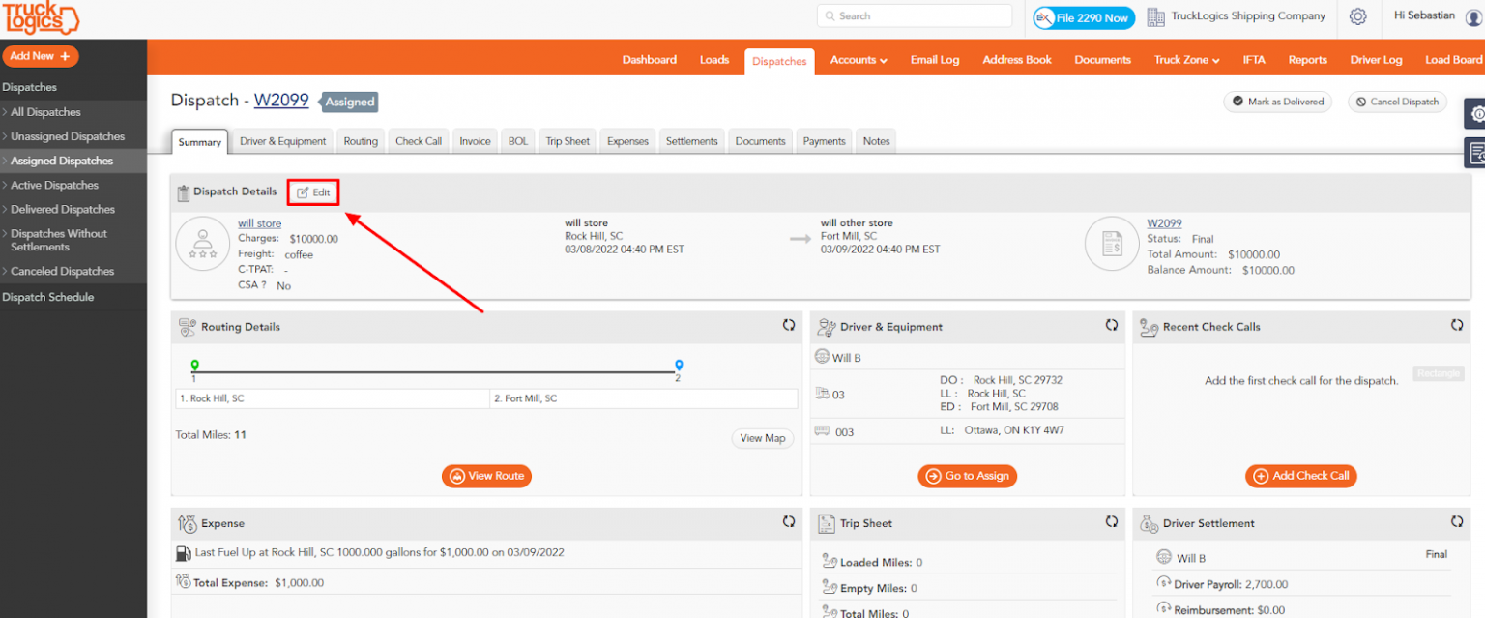Click the TruckLogics logo
This screenshot has width=1485, height=618.
pos(39,17)
